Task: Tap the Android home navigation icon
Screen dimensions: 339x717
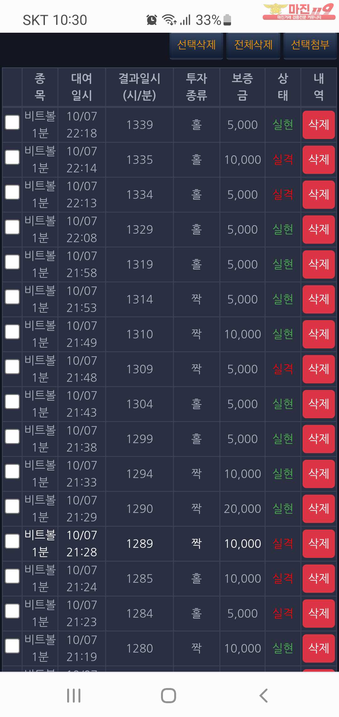Action: pyautogui.click(x=169, y=696)
